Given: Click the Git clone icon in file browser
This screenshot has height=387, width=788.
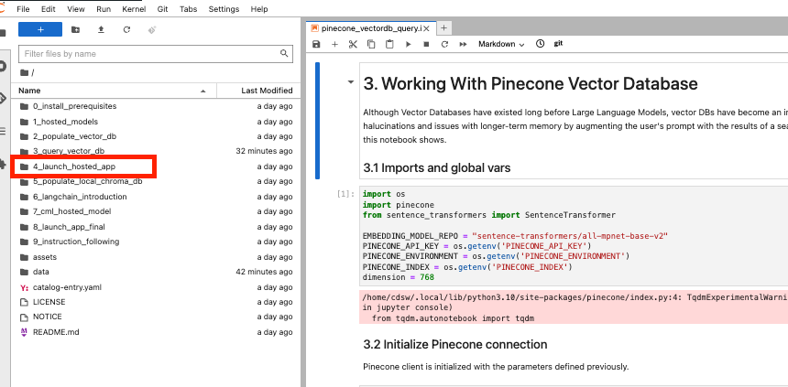Looking at the screenshot, I should (x=153, y=29).
